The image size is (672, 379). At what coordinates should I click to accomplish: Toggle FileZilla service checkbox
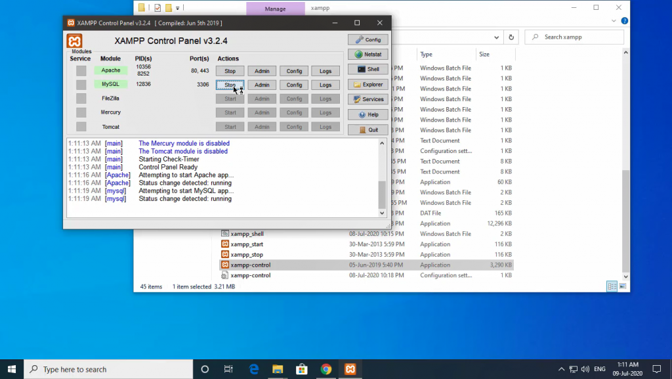(x=81, y=99)
